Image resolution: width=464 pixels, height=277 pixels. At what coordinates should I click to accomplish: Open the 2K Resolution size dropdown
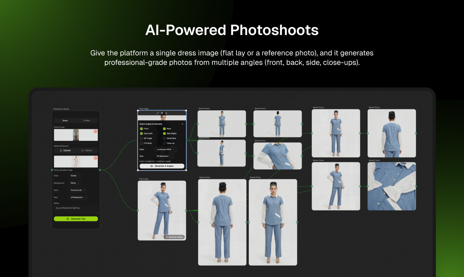click(164, 156)
